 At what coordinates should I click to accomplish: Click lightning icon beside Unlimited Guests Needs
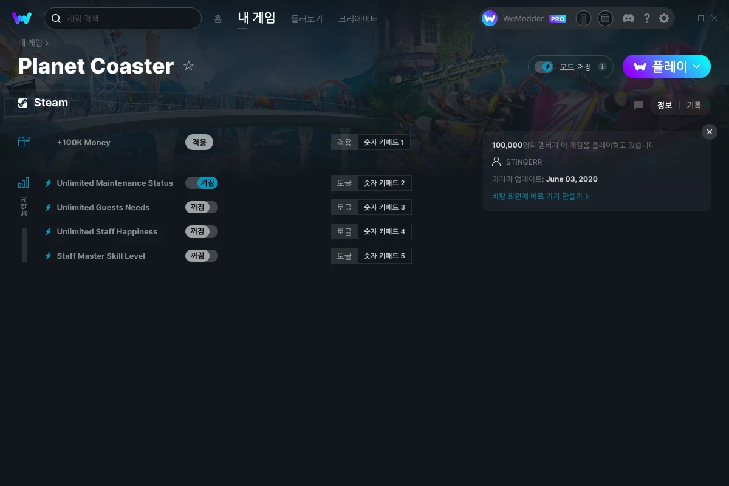pos(48,207)
